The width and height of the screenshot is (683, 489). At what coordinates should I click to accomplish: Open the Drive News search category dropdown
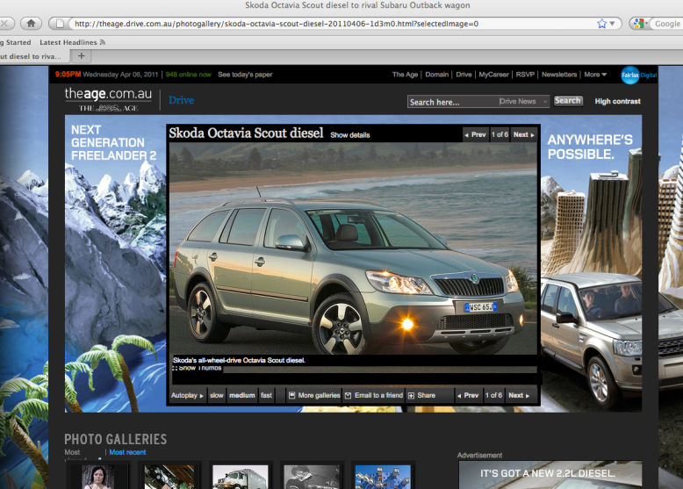pos(523,102)
